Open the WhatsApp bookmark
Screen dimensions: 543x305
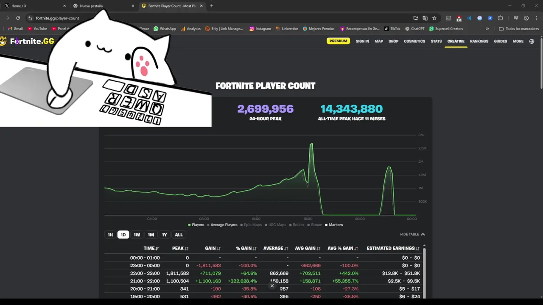click(x=165, y=29)
